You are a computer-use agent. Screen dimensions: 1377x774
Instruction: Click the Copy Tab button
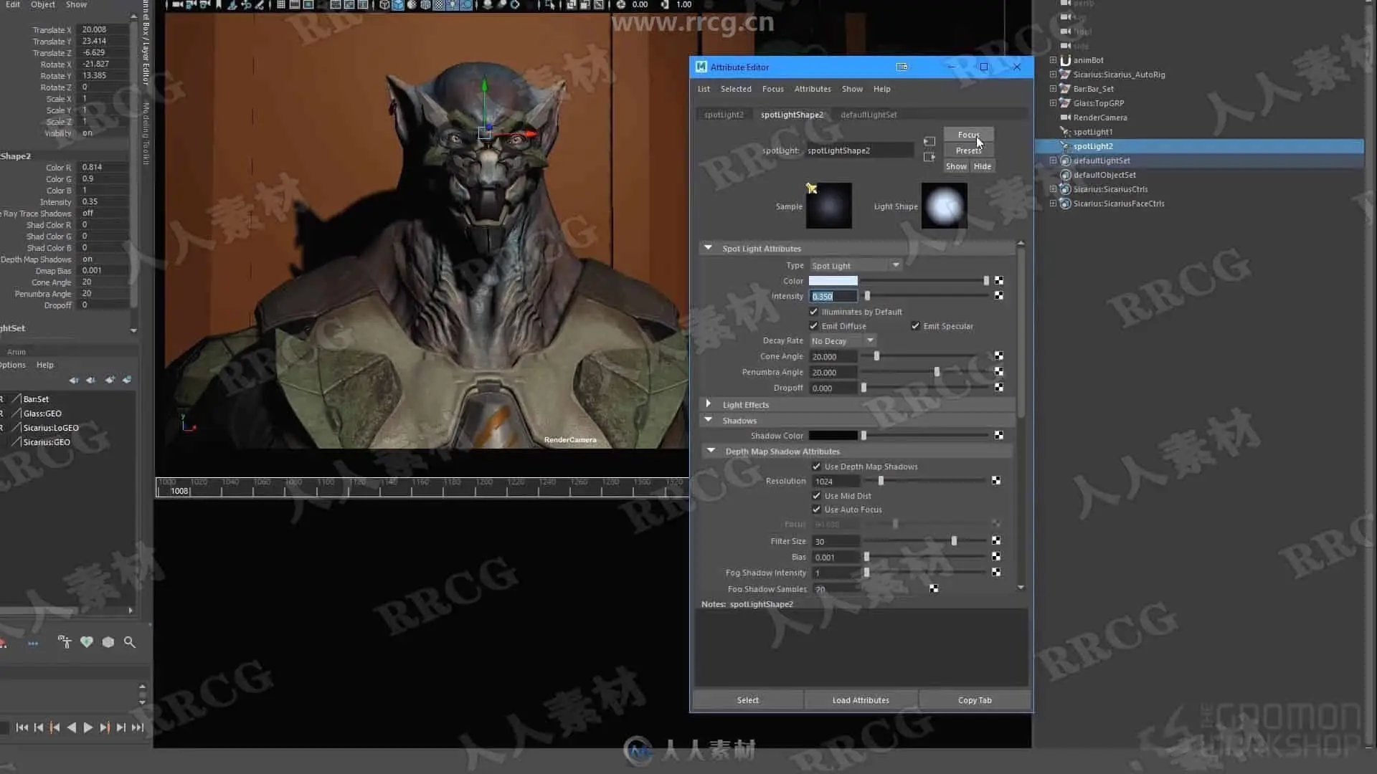[975, 700]
